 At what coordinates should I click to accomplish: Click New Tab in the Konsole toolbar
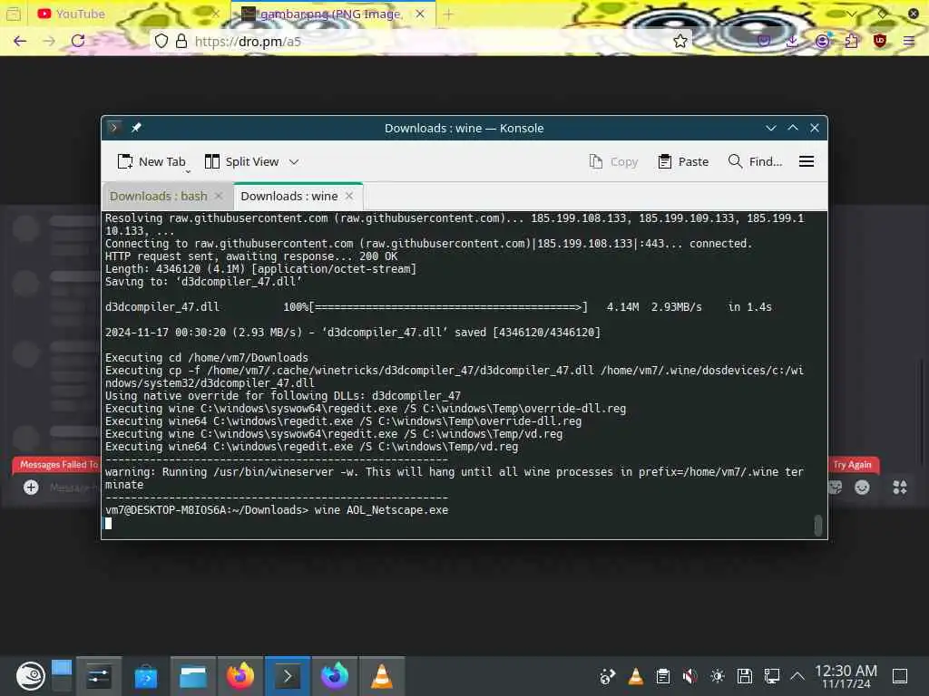(152, 161)
